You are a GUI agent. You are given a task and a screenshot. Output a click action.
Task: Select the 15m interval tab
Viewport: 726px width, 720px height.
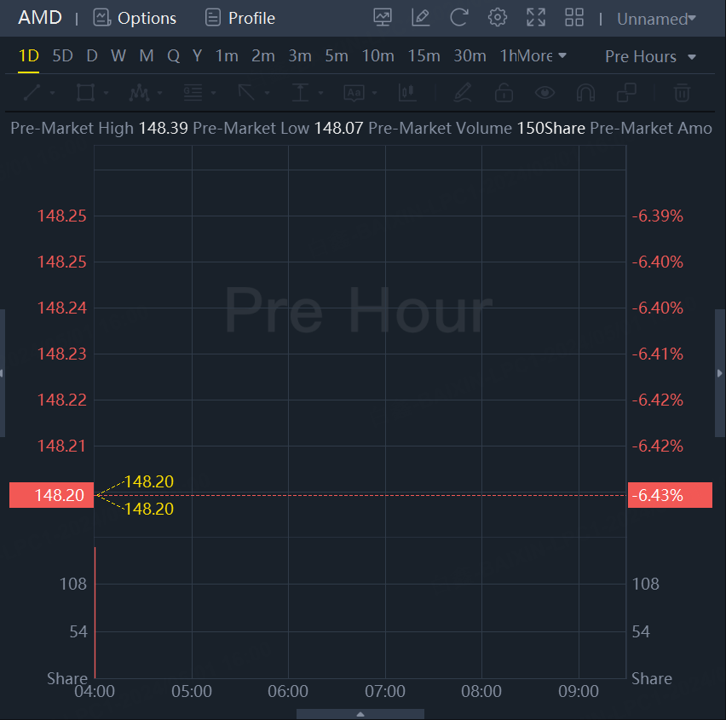(423, 56)
